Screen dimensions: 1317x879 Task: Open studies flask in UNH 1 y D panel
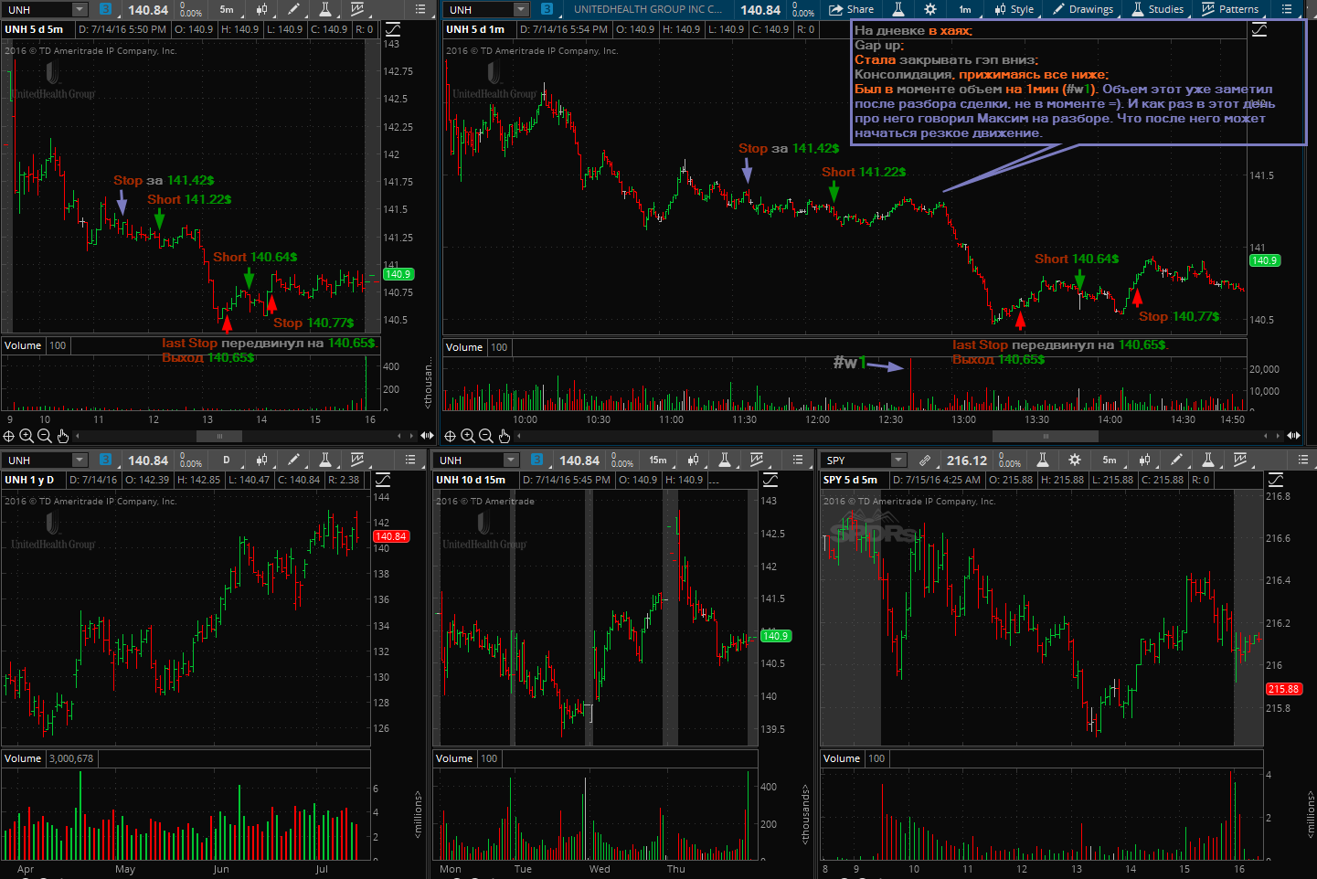(324, 460)
